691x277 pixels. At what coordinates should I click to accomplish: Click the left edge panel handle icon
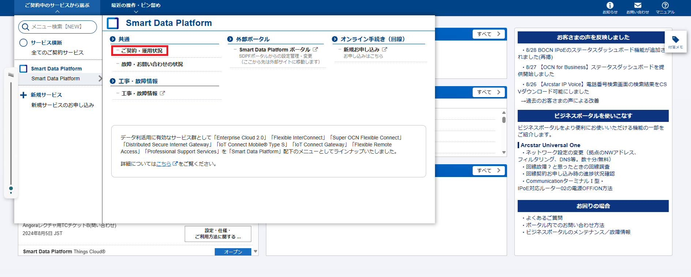coord(11,75)
